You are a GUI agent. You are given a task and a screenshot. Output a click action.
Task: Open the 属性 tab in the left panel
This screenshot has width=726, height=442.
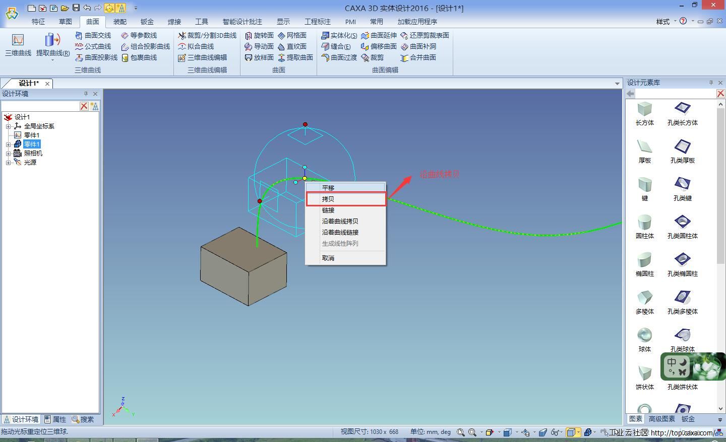point(55,419)
